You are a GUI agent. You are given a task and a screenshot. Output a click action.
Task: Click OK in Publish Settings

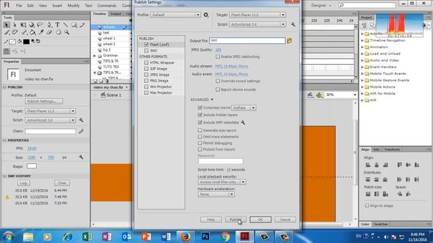pos(260,219)
